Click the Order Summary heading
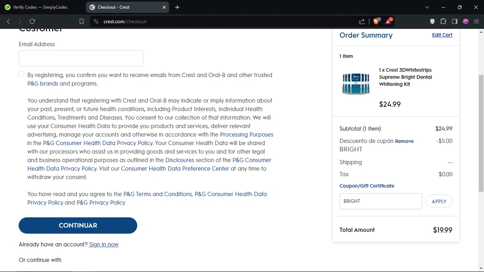The image size is (484, 272). [366, 35]
